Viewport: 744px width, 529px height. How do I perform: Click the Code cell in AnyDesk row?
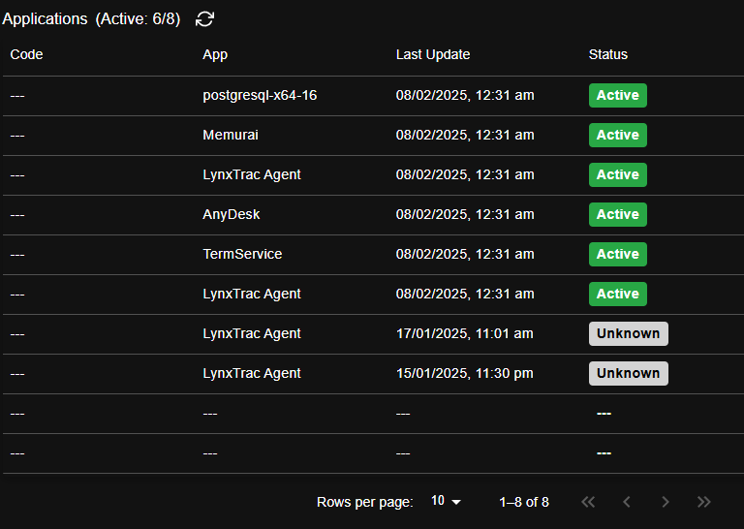click(17, 215)
